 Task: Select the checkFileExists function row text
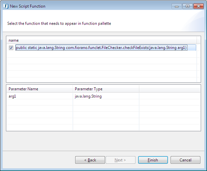[x=101, y=48]
